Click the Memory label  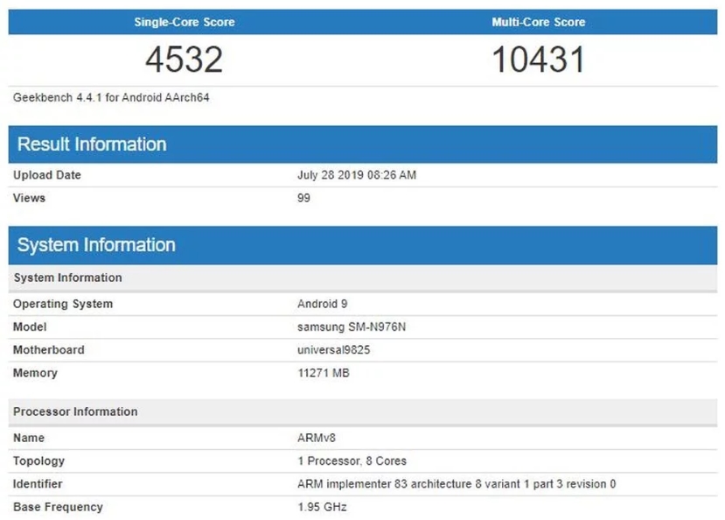pos(35,373)
